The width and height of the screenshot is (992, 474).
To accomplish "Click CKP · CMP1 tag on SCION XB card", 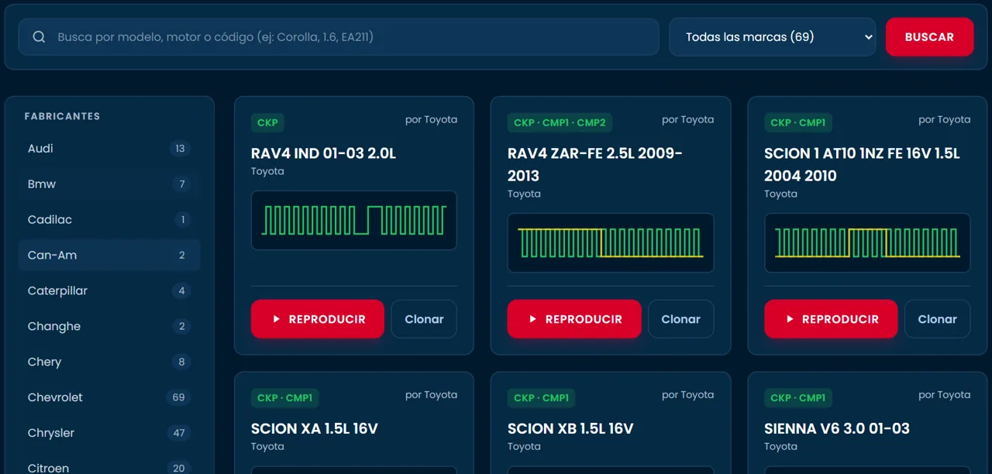I will [x=542, y=398].
